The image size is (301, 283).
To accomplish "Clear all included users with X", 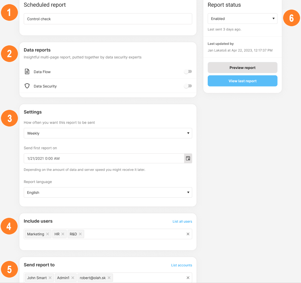I will coord(188,234).
